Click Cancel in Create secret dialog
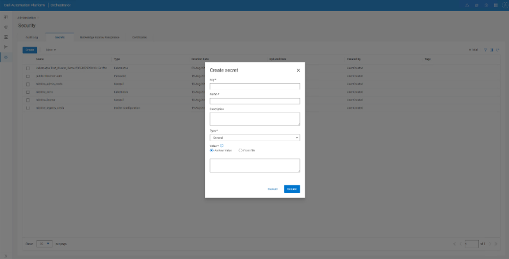This screenshot has height=259, width=509. (272, 189)
